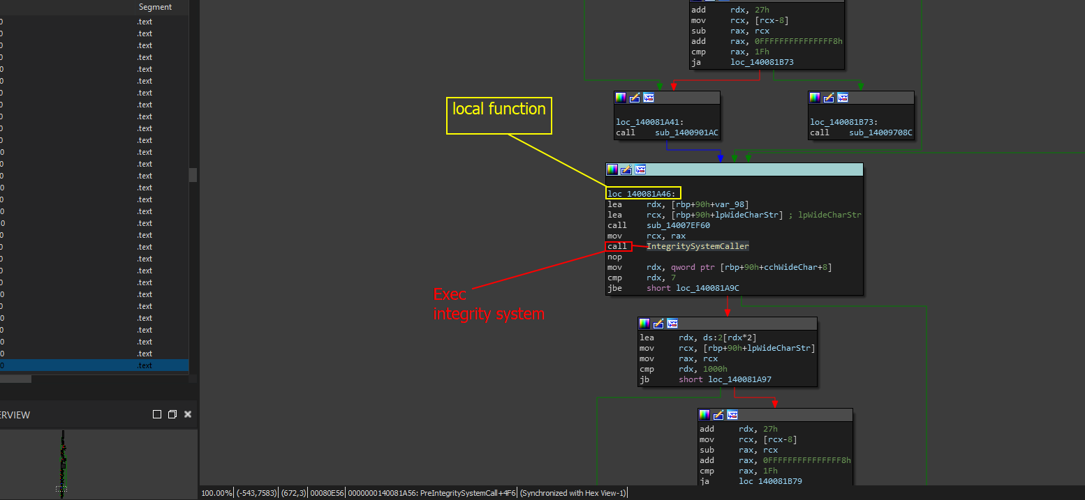Viewport: 1085px width, 500px height.
Task: Set node color for loc_140081B73 block
Action: [815, 98]
